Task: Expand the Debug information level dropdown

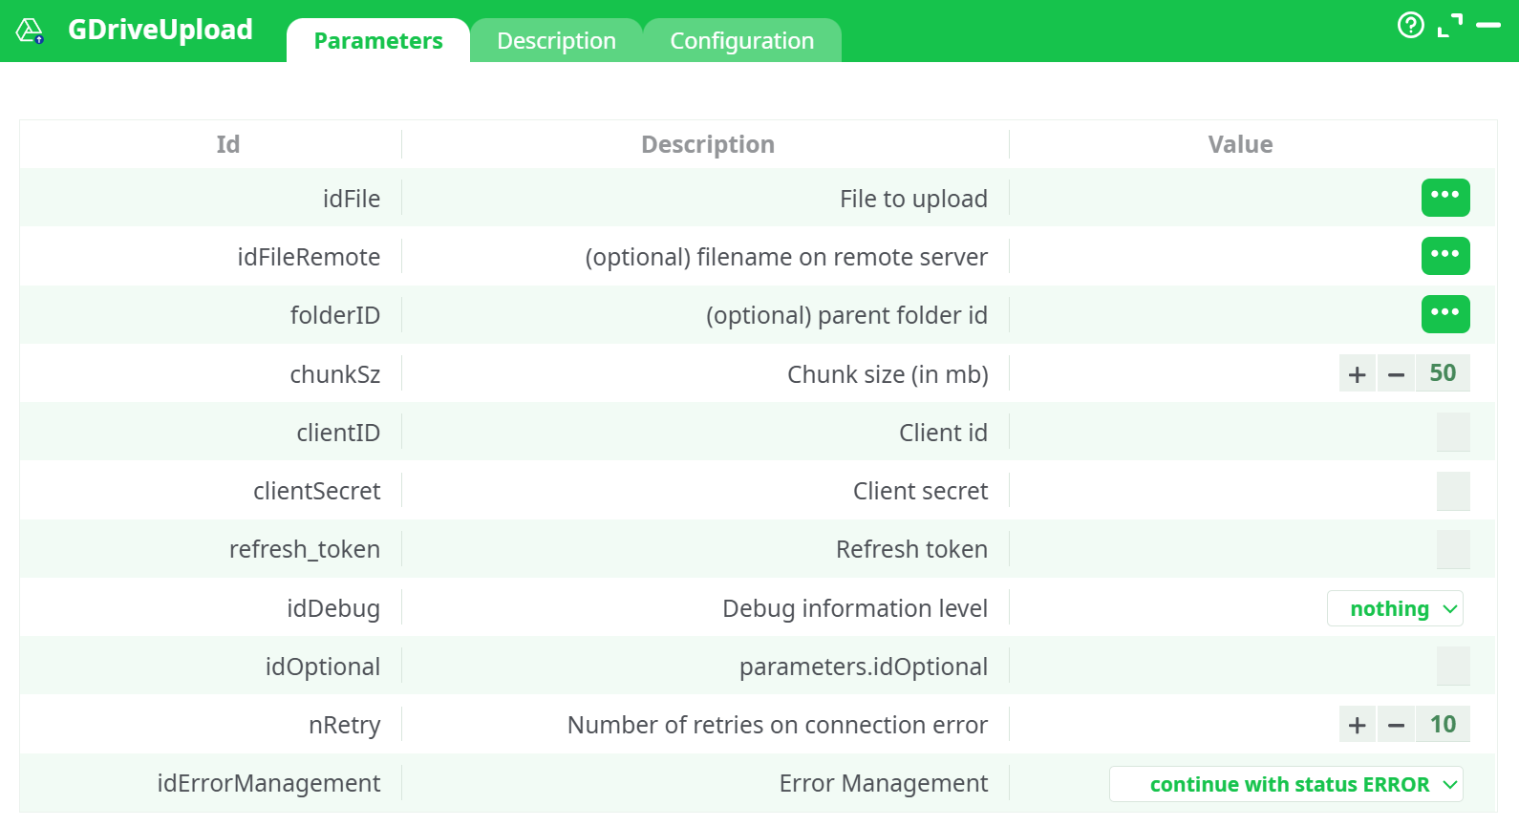Action: click(1395, 608)
